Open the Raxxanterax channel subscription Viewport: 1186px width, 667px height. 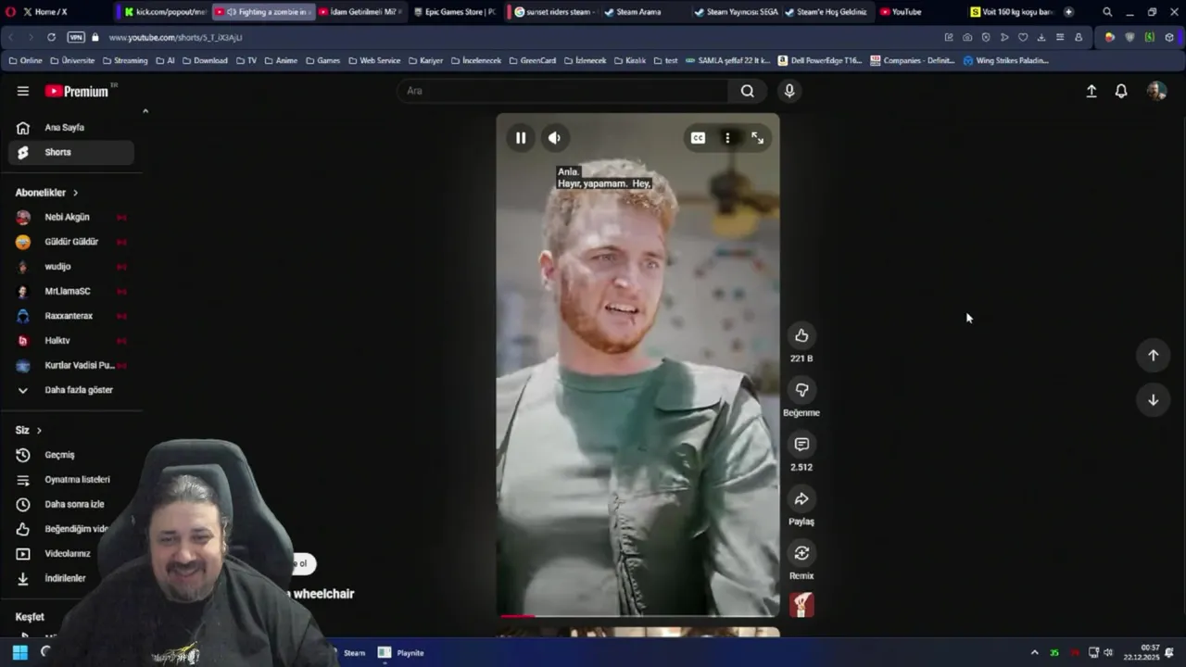pyautogui.click(x=70, y=316)
